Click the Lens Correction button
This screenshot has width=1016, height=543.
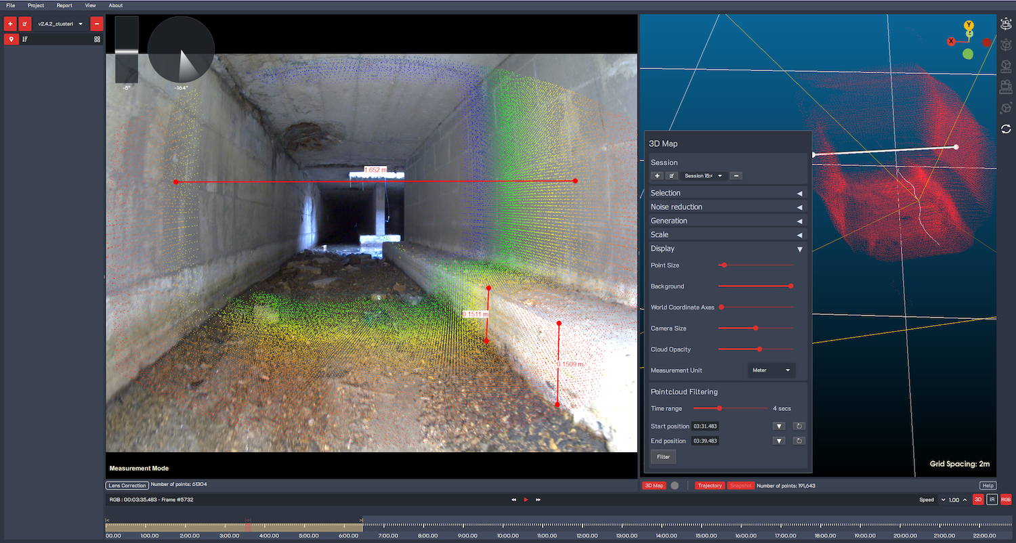pos(127,485)
